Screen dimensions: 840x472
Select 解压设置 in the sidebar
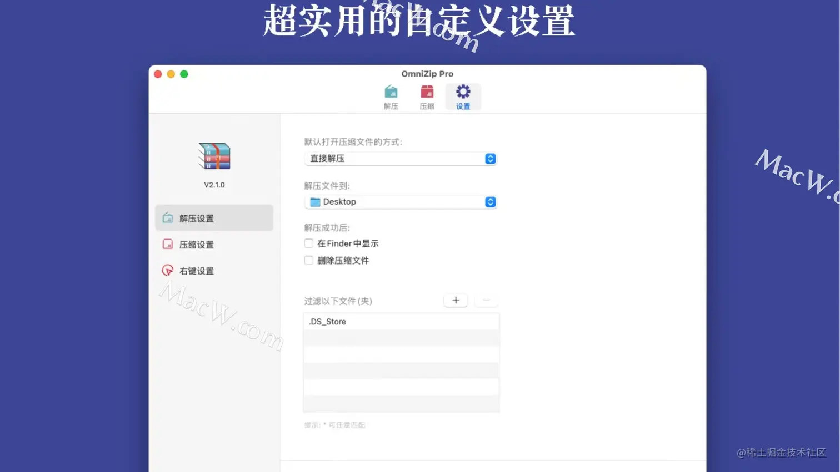tap(214, 218)
